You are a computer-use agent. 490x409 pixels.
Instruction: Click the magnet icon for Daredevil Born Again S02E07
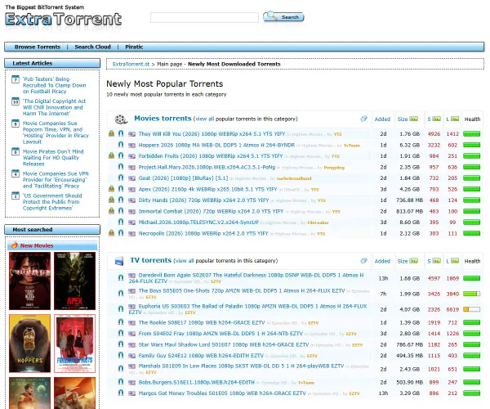coord(121,277)
